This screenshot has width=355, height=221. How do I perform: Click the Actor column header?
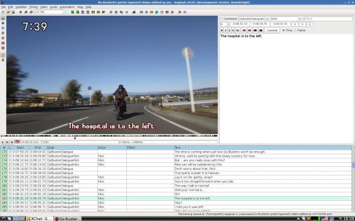pyautogui.click(x=112, y=148)
